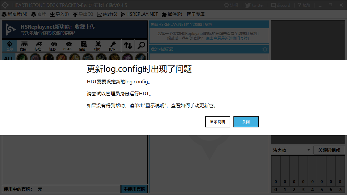Click the 我的对战记录 panel header
347x195 pixels.
point(209,49)
